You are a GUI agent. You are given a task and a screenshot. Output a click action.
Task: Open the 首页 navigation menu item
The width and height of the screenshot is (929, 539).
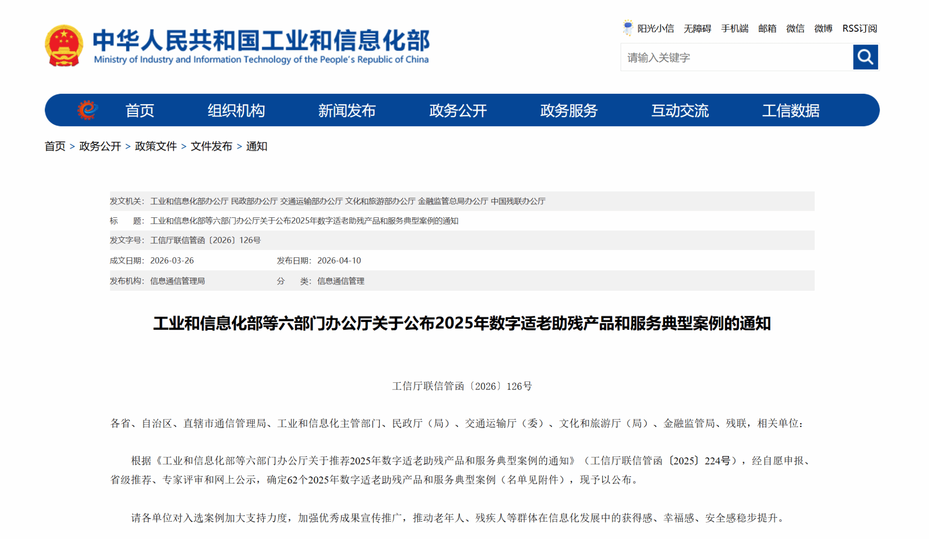click(140, 111)
